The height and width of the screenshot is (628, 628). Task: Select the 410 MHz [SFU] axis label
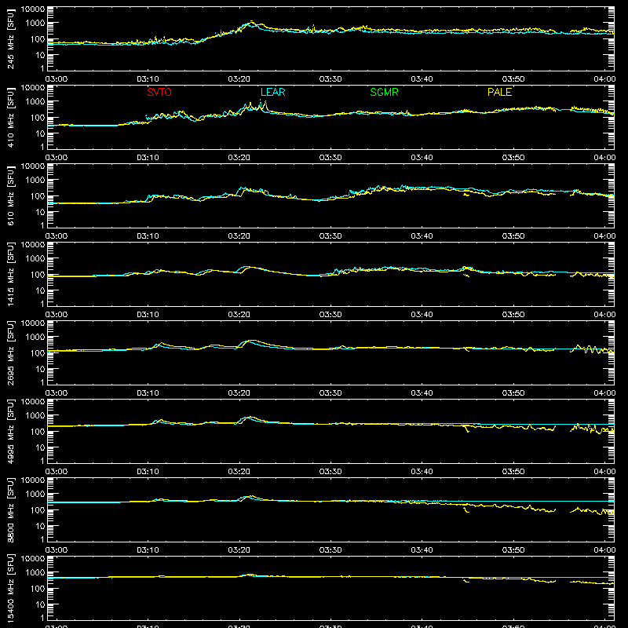tap(10, 118)
